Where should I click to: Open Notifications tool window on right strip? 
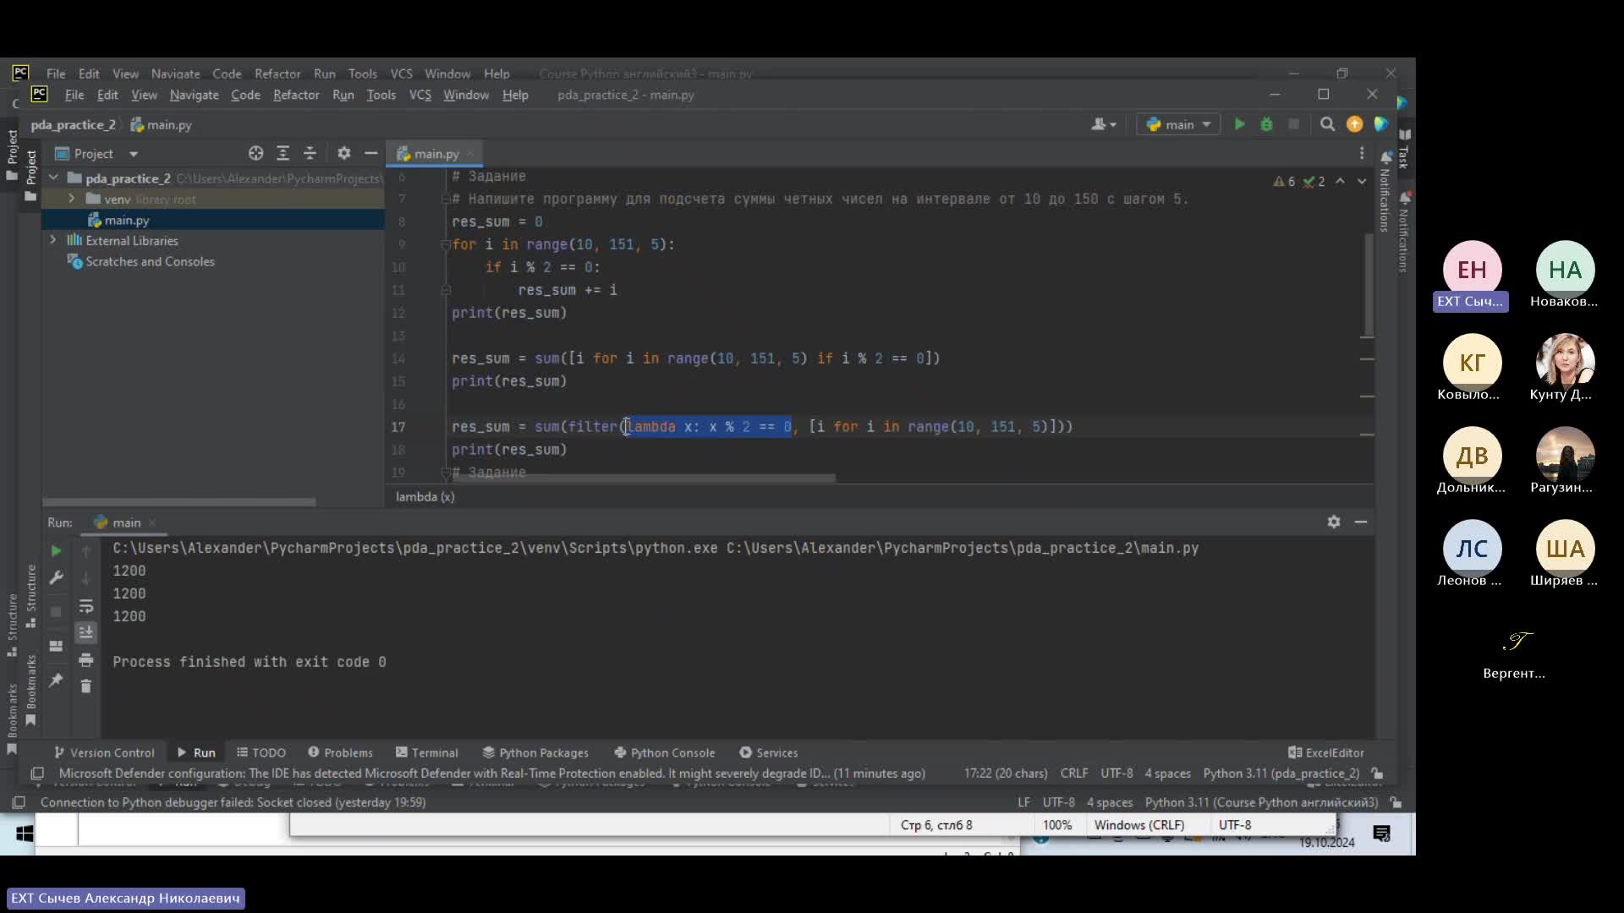1385,192
